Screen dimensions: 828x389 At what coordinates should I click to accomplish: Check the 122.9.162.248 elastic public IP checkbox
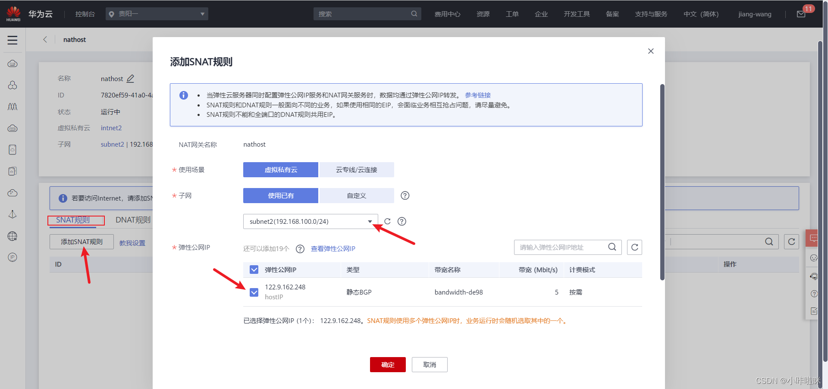pos(254,292)
